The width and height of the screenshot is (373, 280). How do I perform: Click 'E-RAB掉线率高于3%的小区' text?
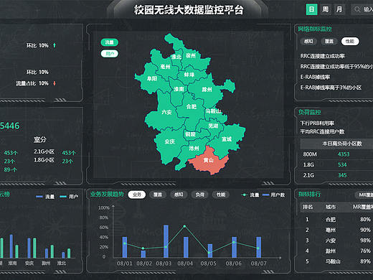331,88
